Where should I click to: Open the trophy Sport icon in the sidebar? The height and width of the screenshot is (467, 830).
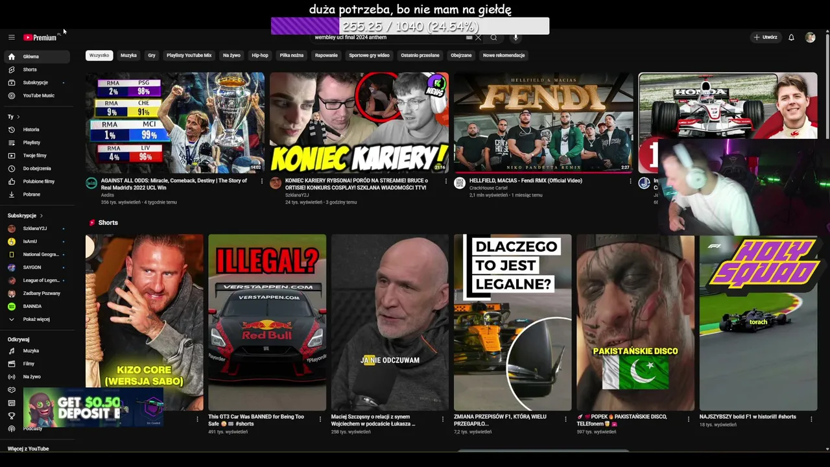11,416
